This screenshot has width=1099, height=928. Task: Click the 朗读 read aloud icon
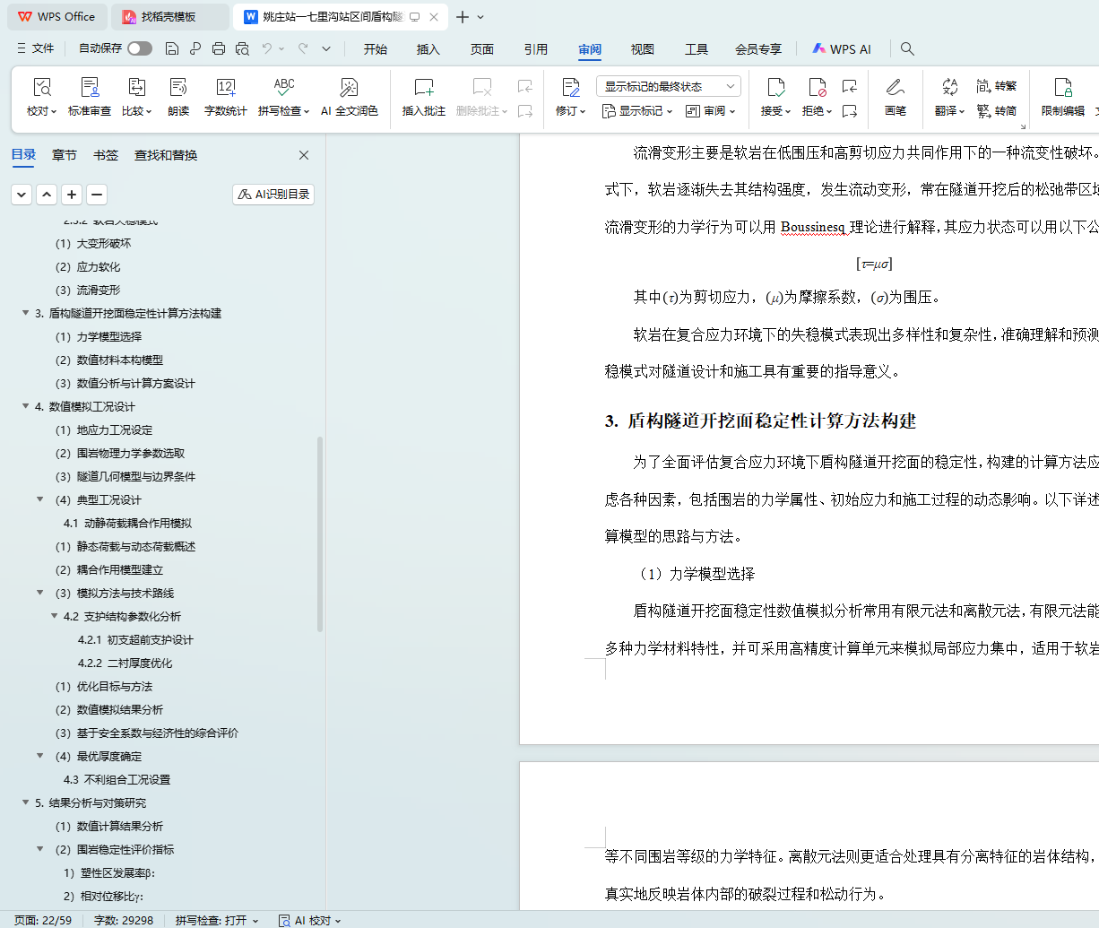tap(178, 88)
